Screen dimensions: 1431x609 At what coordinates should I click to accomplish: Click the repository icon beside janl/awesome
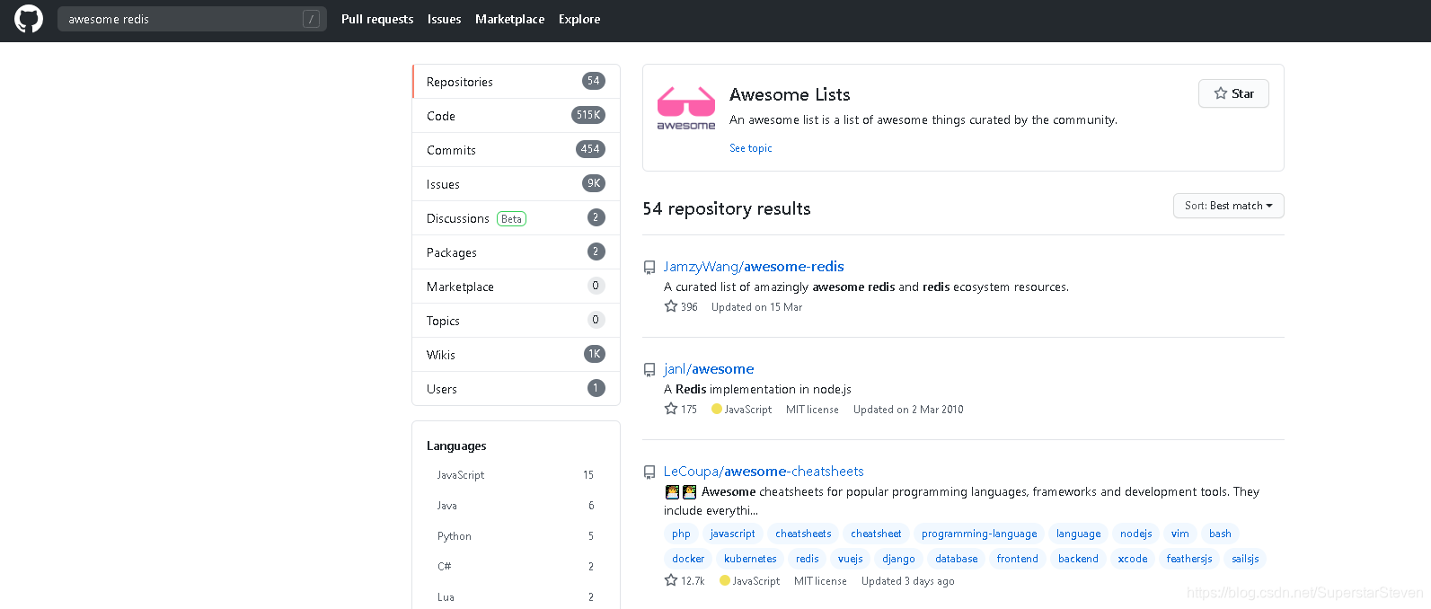click(x=649, y=370)
